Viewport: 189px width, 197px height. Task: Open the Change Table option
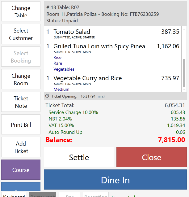coord(21,11)
